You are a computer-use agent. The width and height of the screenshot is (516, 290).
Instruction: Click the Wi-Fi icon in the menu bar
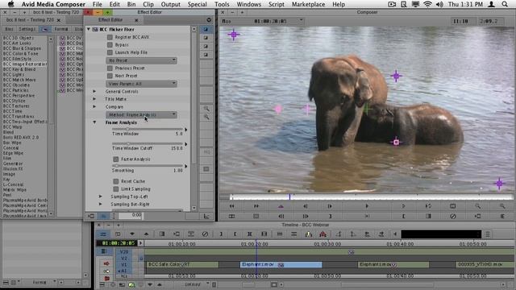(x=427, y=4)
